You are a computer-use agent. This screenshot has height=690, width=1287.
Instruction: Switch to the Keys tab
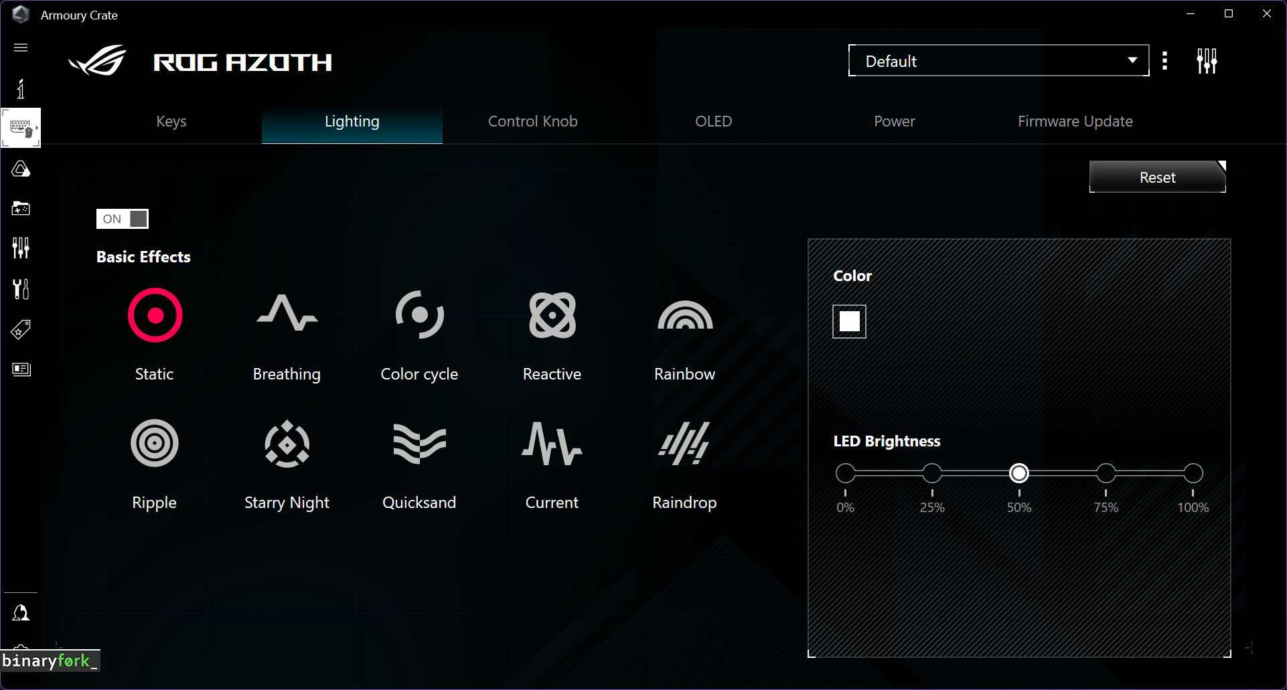(171, 122)
